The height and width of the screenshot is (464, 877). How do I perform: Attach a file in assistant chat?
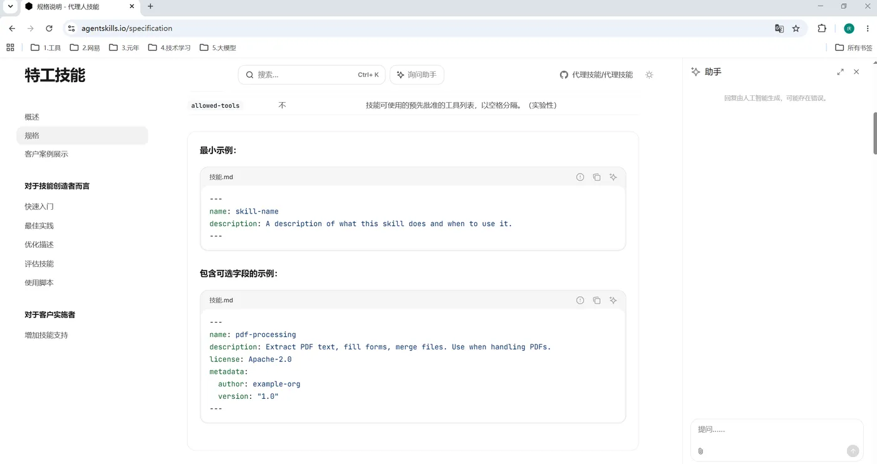coord(700,451)
